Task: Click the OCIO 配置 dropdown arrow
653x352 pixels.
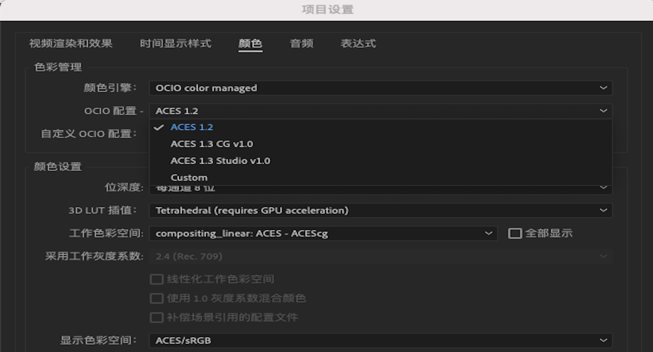Action: [603, 111]
